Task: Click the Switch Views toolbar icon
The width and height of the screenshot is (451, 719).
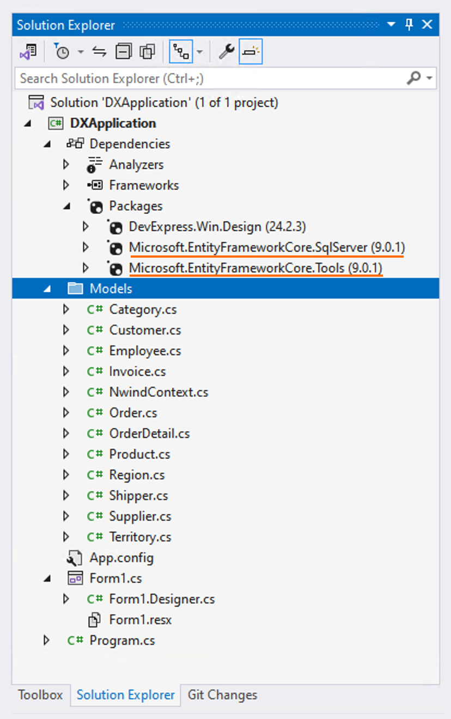Action: [x=28, y=52]
